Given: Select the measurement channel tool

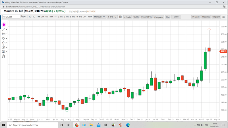Looking at the screenshot, I should point(3,52).
